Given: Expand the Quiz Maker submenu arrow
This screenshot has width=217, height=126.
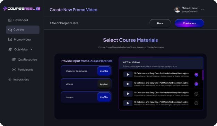Looking at the screenshot, I should (x=31, y=49).
